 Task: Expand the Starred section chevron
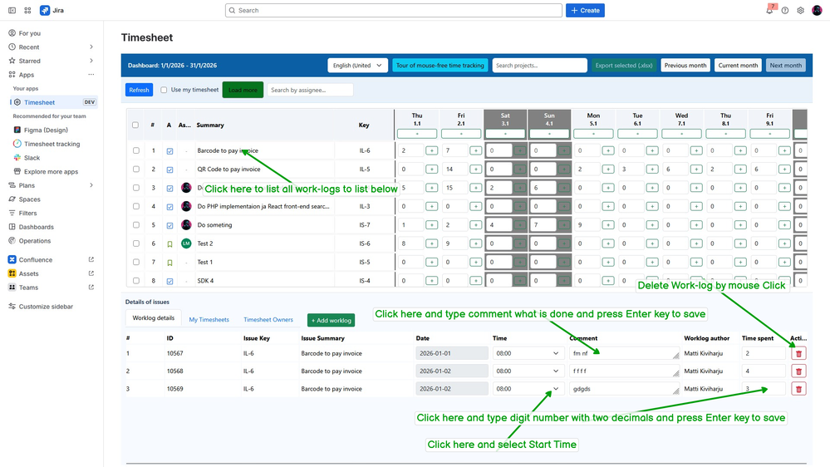point(91,61)
